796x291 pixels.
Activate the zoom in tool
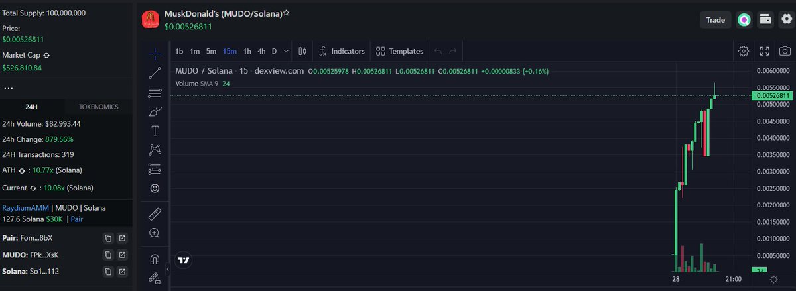[155, 233]
